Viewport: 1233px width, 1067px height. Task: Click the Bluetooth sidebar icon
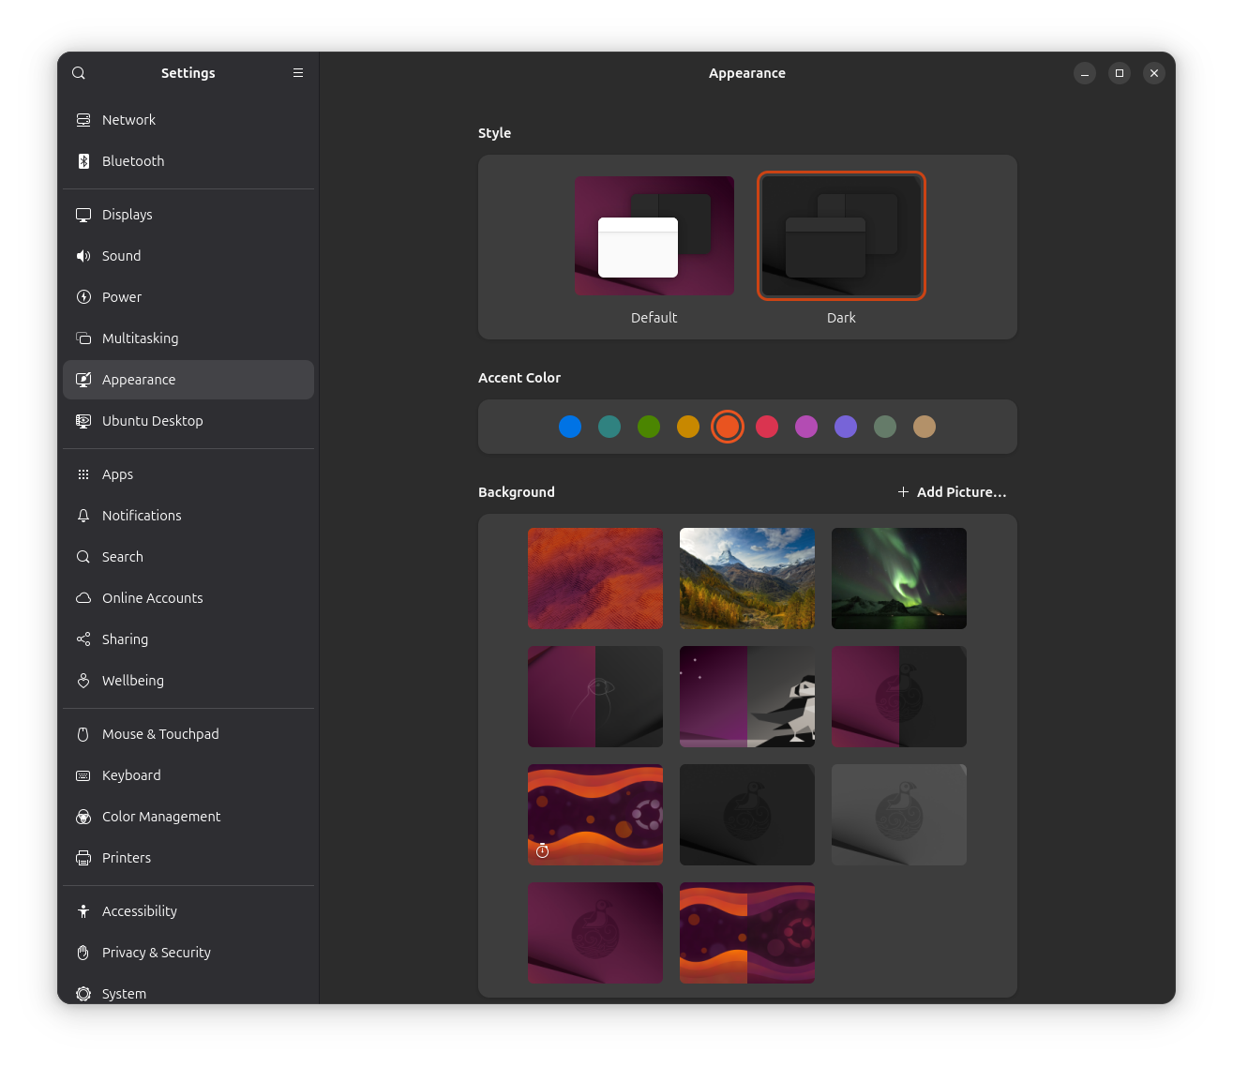(83, 160)
